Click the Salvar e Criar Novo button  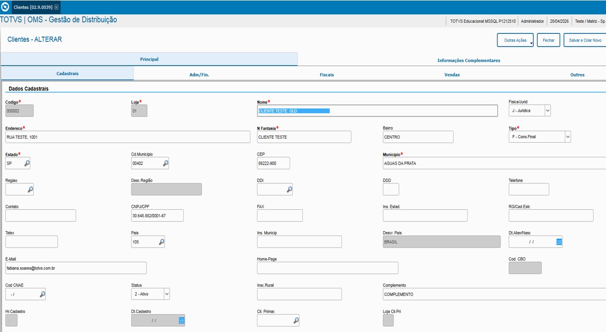(585, 40)
